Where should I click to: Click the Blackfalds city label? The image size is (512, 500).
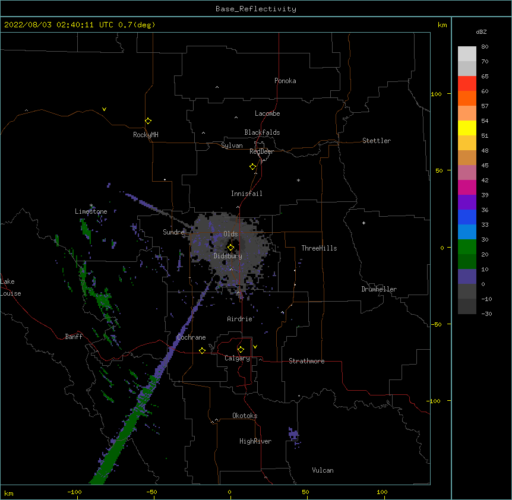(x=262, y=132)
